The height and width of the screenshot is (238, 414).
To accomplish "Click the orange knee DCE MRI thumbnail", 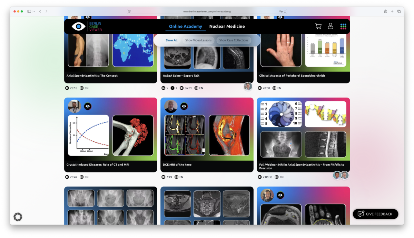I will tap(229, 135).
